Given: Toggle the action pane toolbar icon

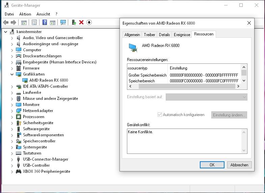Looking at the screenshot, I should coord(53,23).
